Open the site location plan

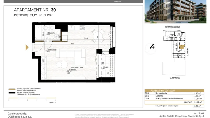coord(174,53)
